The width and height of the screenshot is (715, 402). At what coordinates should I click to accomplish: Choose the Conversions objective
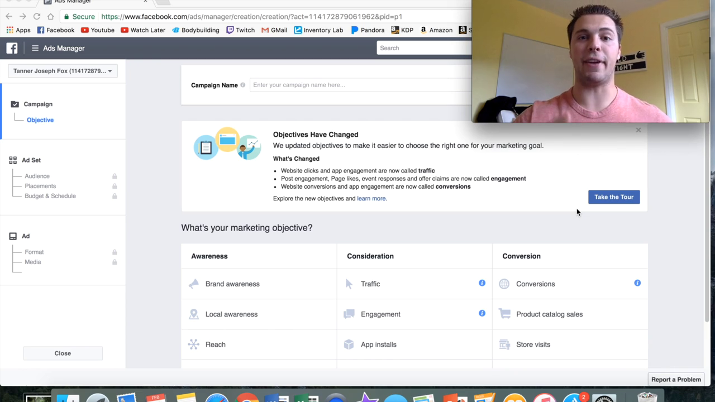tap(570, 284)
